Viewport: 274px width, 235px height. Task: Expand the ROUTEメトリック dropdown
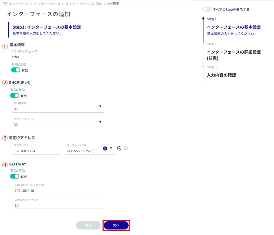pos(100,122)
